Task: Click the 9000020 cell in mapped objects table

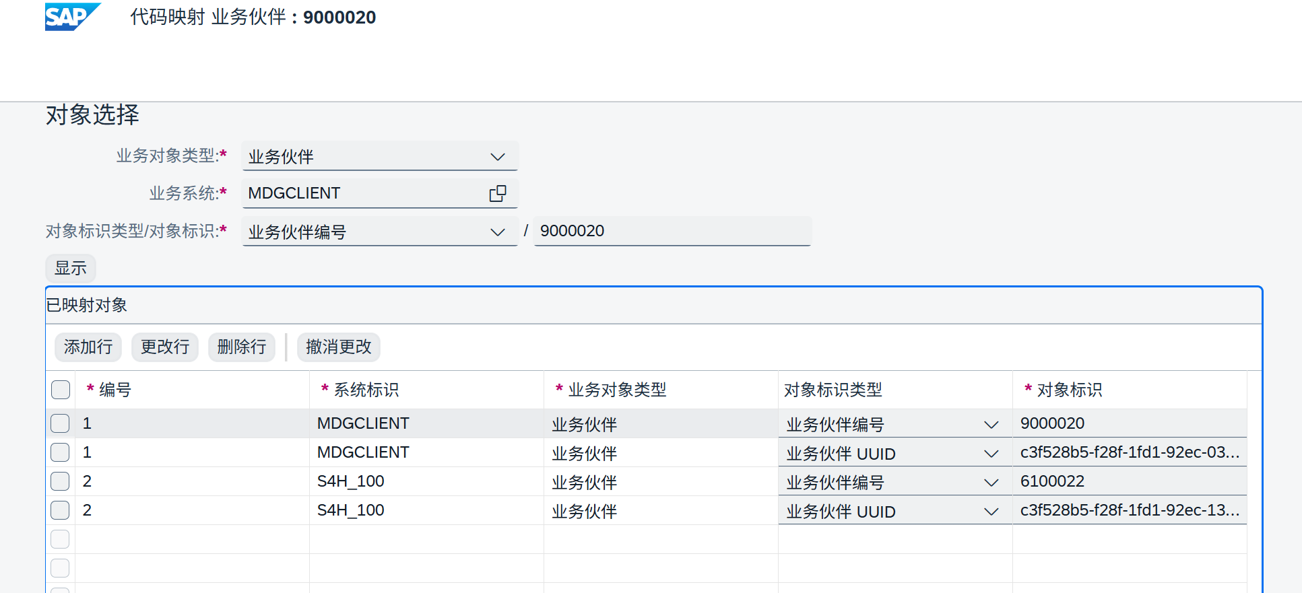Action: point(1130,423)
